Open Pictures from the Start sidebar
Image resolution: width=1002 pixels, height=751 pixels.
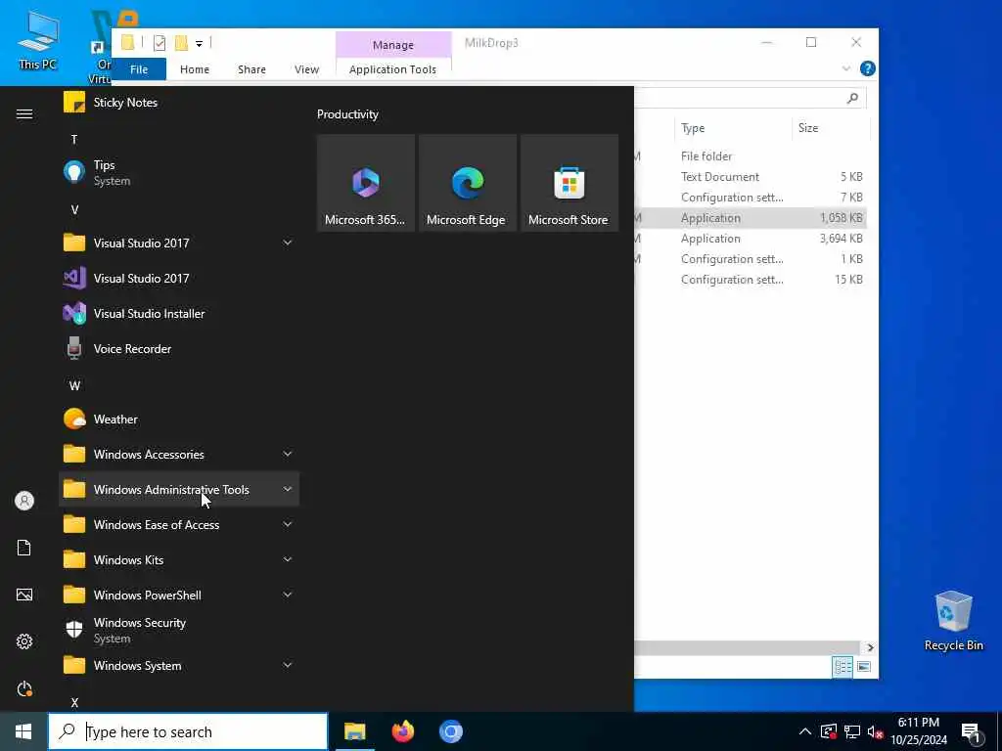coord(24,596)
